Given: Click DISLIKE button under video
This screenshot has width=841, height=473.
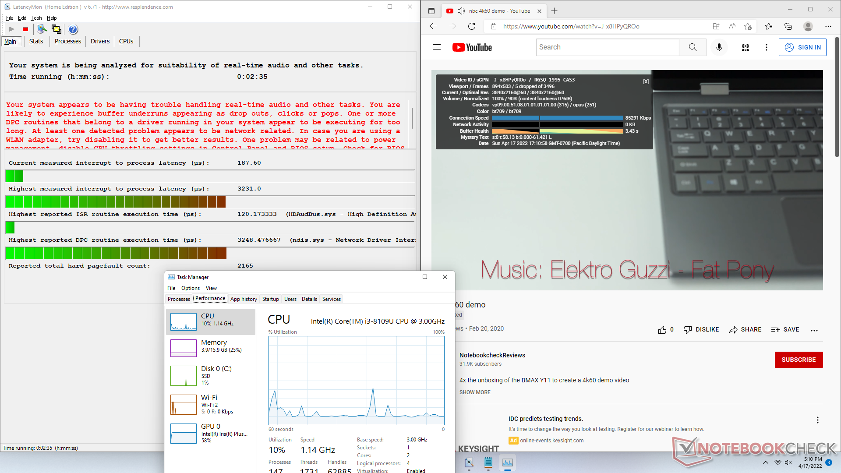Looking at the screenshot, I should [x=701, y=330].
